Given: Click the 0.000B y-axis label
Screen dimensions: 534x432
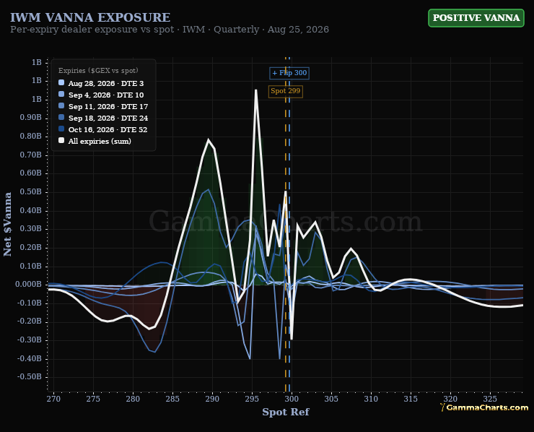Looking at the screenshot, I should tap(28, 285).
